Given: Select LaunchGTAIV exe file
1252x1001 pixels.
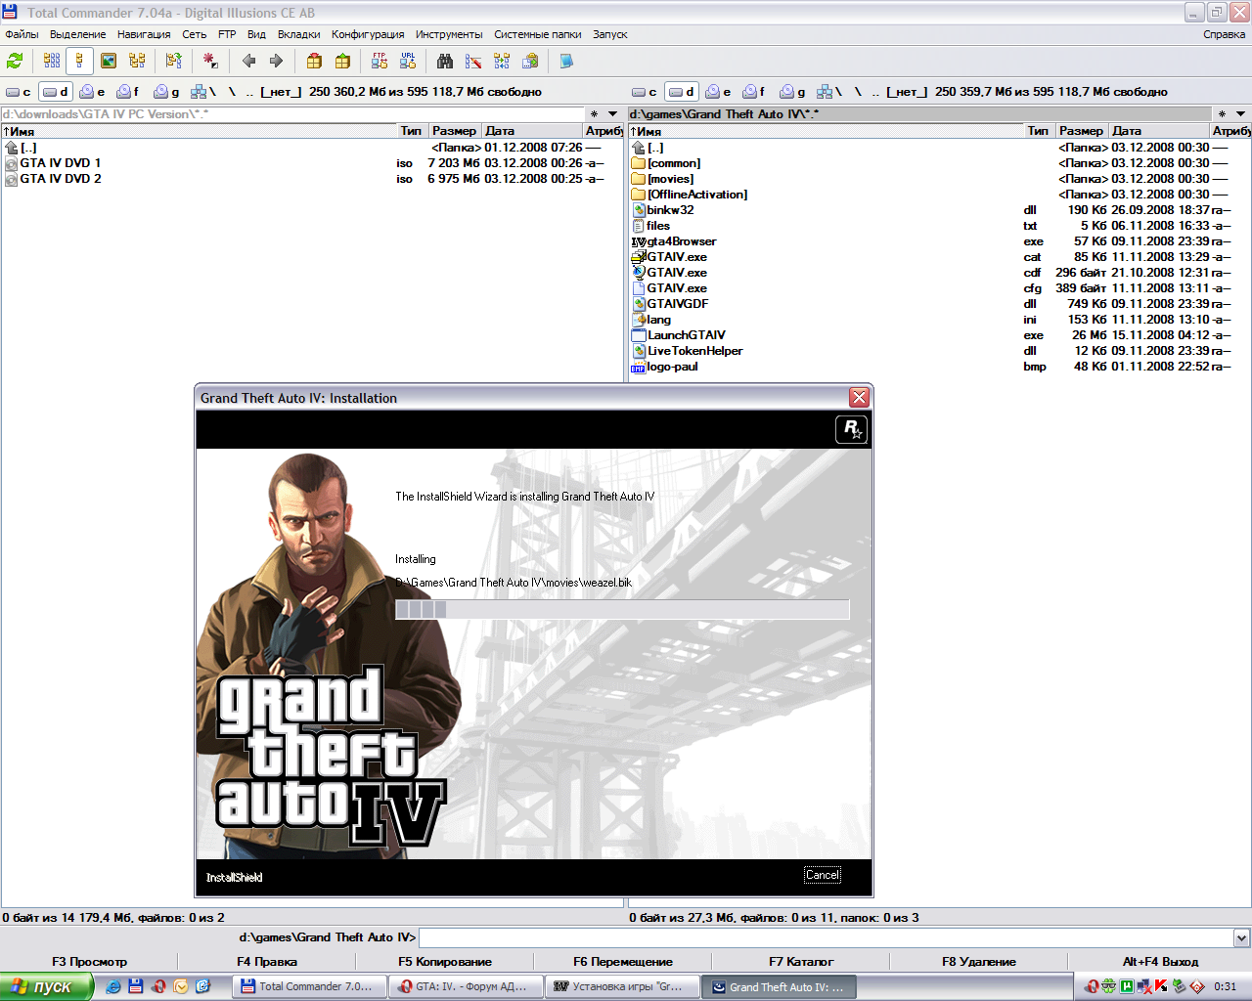Looking at the screenshot, I should [939, 335].
